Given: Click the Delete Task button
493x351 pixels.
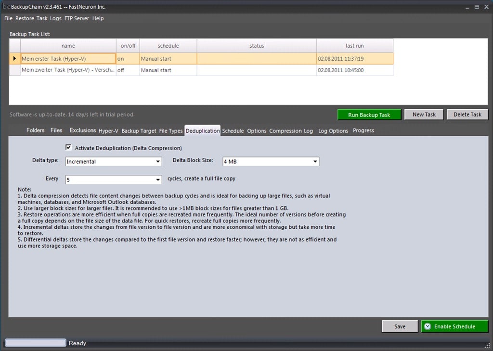Looking at the screenshot, I should [x=467, y=115].
